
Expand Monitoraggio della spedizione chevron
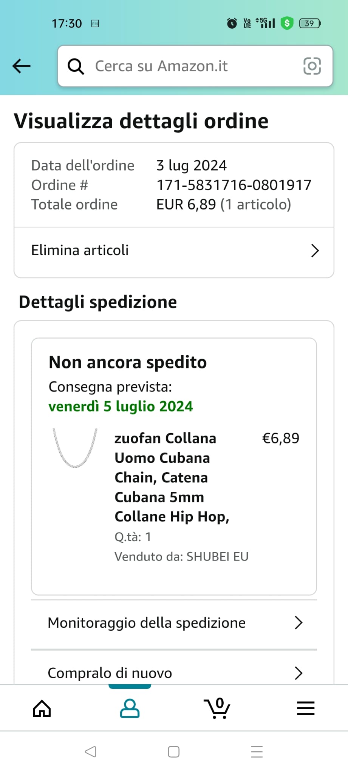pyautogui.click(x=299, y=623)
